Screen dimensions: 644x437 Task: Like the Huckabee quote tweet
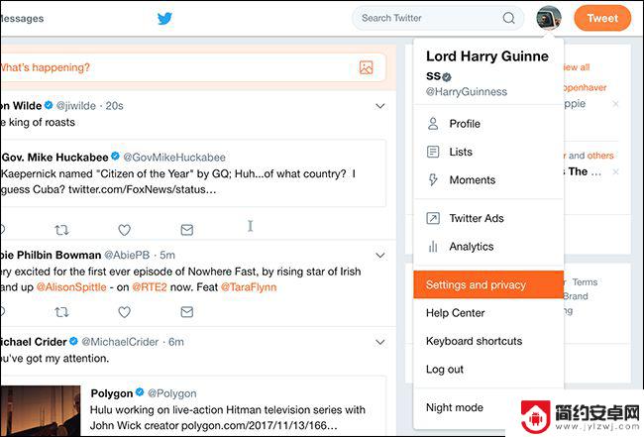125,230
